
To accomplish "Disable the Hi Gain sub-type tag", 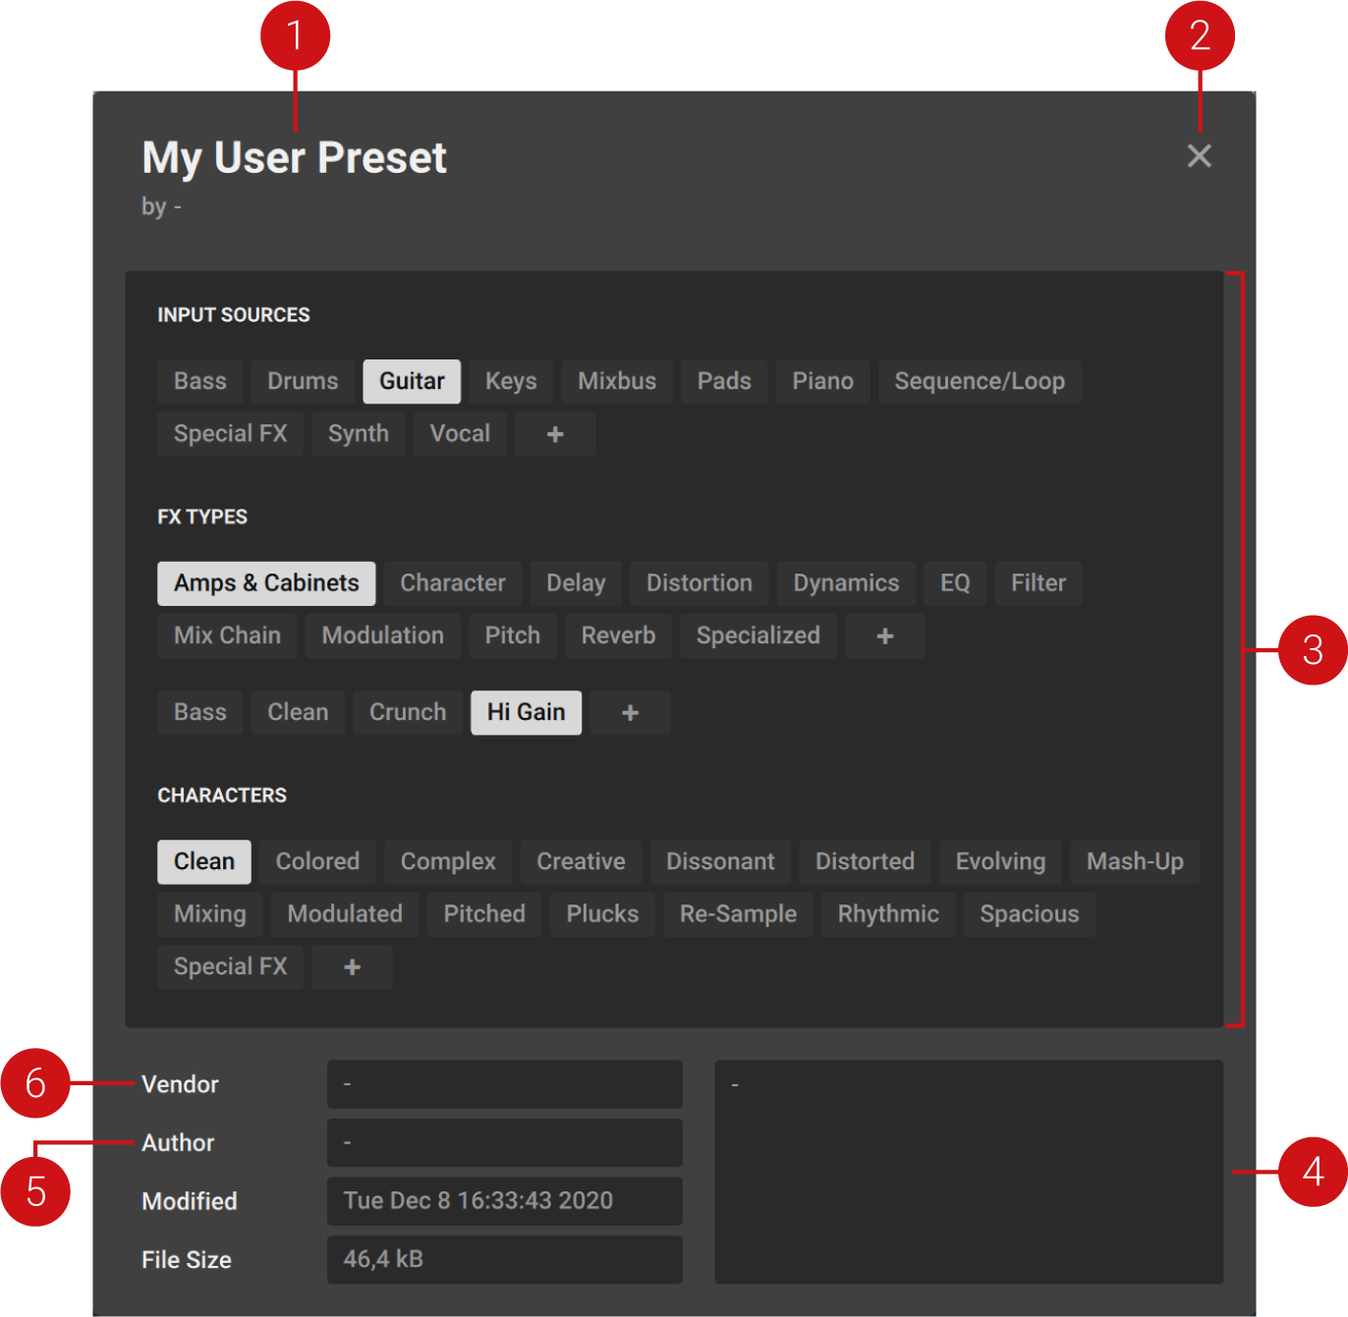I will 526,712.
